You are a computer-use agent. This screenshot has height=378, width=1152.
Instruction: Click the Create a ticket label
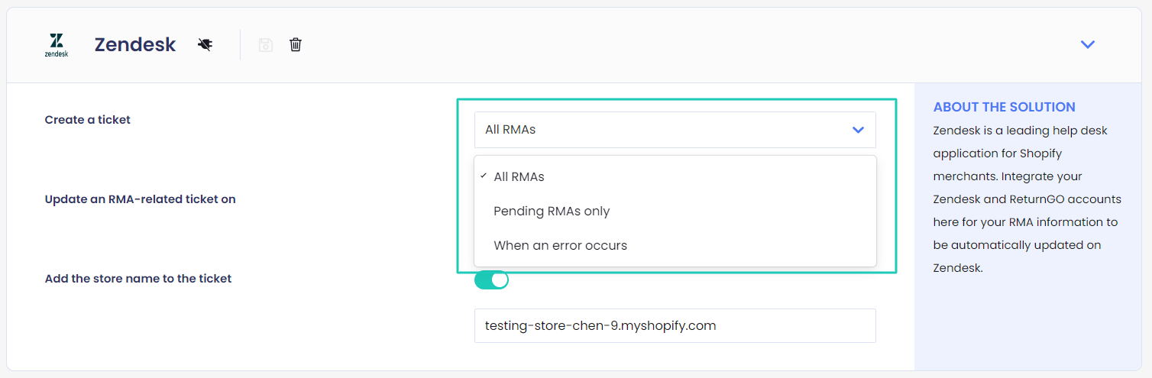[88, 120]
